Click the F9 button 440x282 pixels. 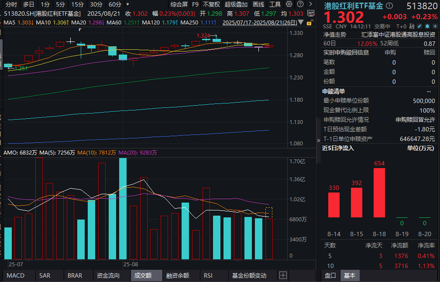click(x=195, y=4)
